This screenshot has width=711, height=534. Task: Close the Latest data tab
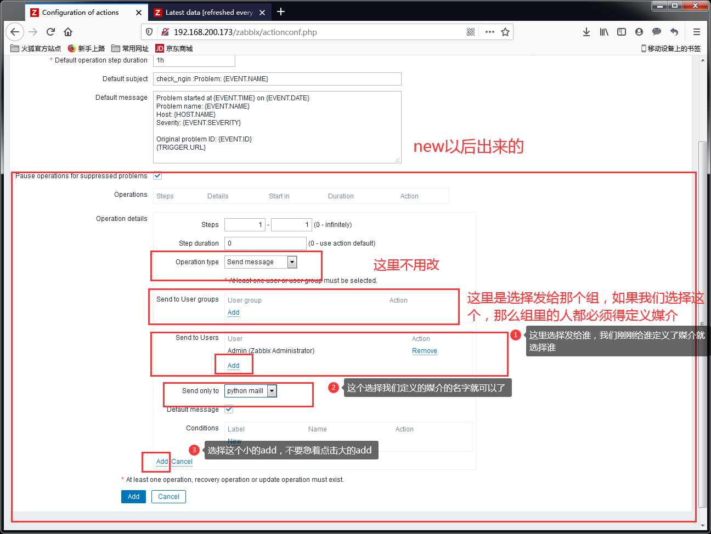click(262, 12)
